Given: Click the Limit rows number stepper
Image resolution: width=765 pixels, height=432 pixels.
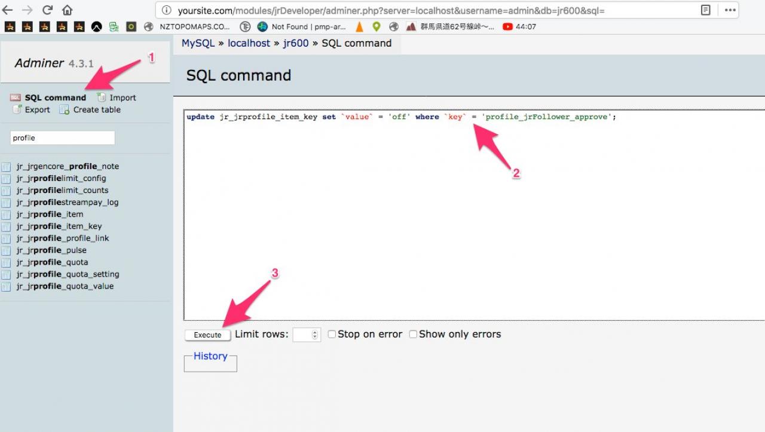Looking at the screenshot, I should click(x=316, y=335).
